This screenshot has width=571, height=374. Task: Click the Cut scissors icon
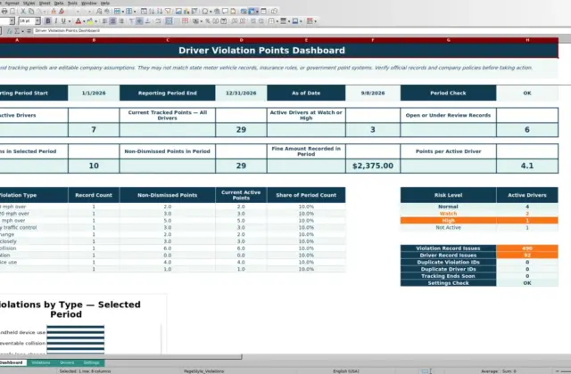[x=22, y=12]
